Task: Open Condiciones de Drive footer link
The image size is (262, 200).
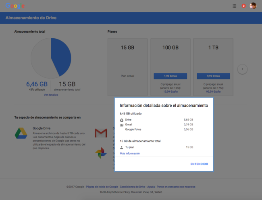Action: pos(133,187)
